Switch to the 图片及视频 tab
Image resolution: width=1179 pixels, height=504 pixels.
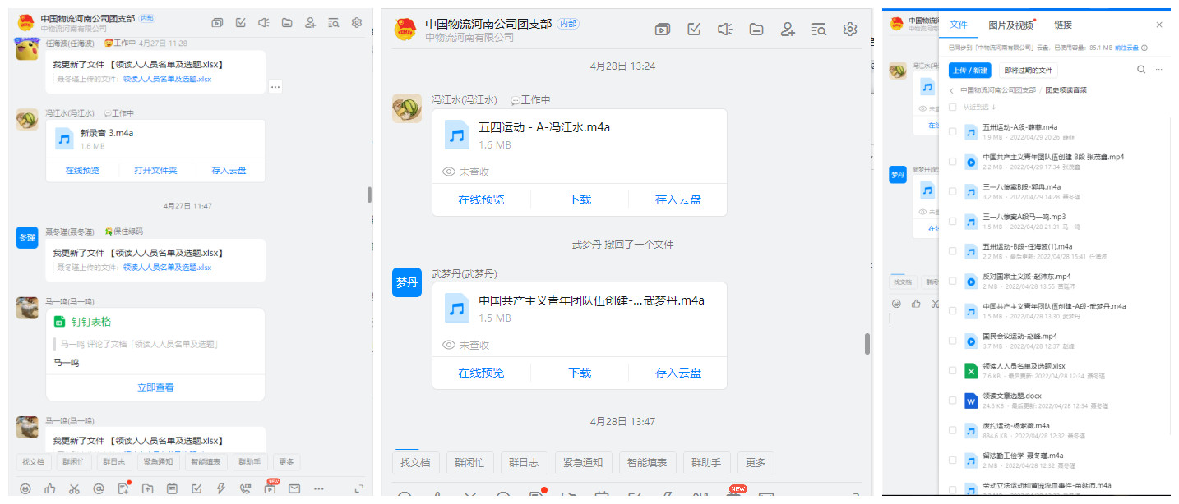pos(1010,25)
